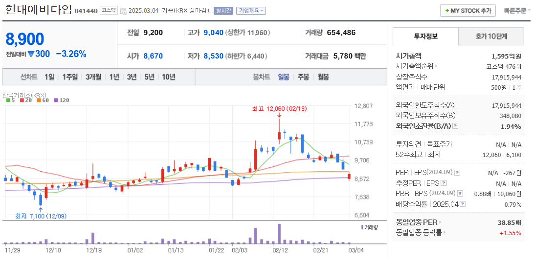Screen dimensions: 534x260
Task: Click the 고가 value 9,040
Action: coord(214,33)
